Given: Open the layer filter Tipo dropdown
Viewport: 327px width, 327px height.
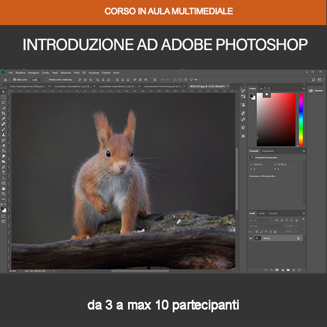Looking at the screenshot, I should click(259, 220).
